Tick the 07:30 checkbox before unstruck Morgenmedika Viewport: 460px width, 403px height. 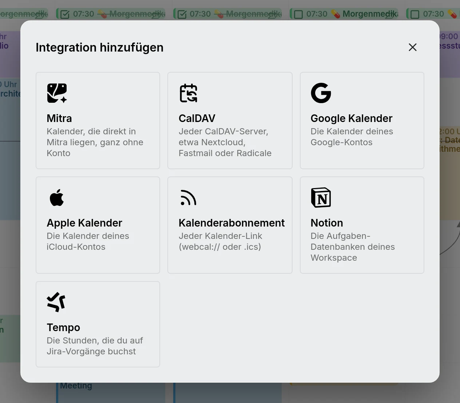pos(298,14)
